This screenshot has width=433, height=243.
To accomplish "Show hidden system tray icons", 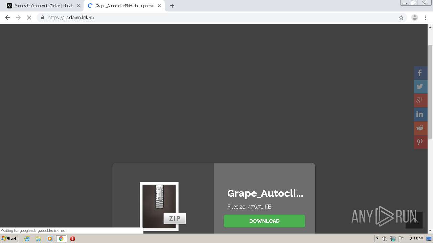I will tap(377, 239).
